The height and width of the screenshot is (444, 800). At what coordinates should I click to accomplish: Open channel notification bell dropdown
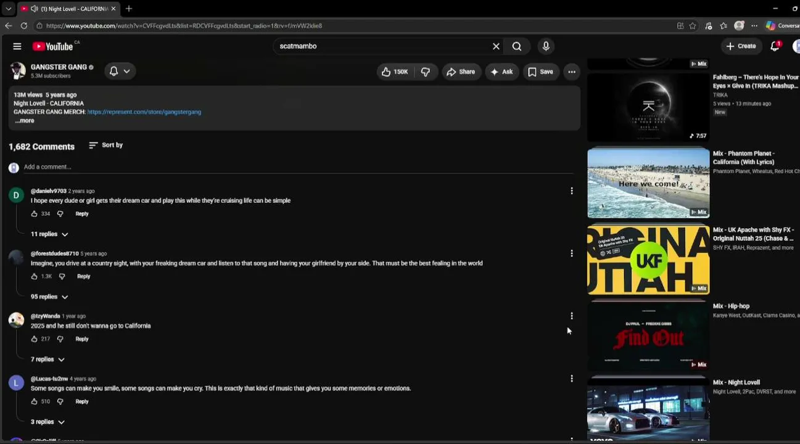pos(120,72)
